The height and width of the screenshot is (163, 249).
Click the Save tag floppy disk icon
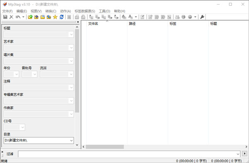pos(5,17)
